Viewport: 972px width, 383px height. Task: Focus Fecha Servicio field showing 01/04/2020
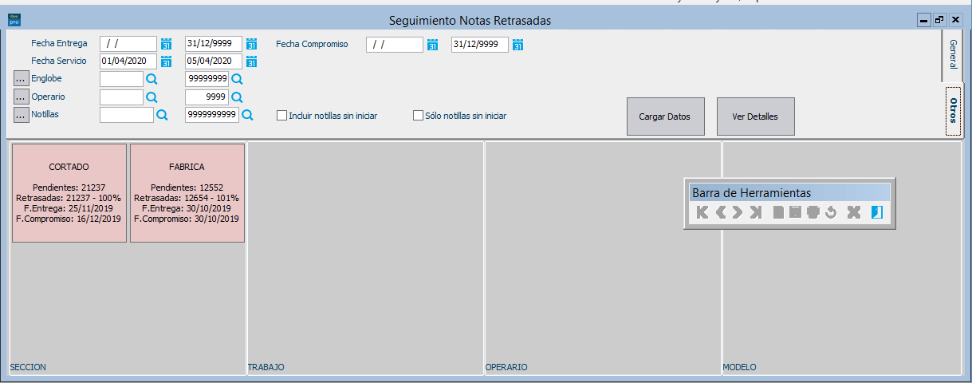click(x=128, y=61)
